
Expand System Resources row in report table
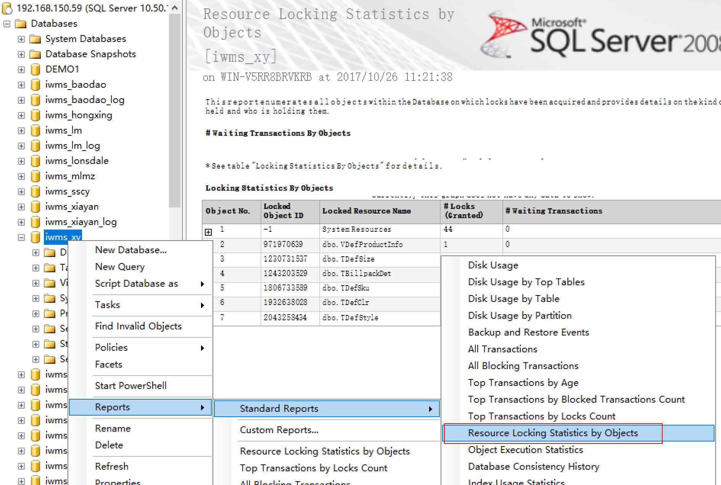pos(208,232)
